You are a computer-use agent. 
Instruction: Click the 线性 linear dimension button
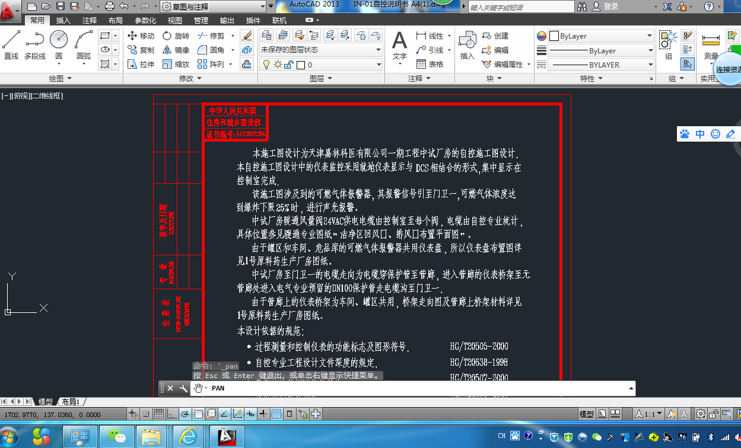(x=430, y=36)
